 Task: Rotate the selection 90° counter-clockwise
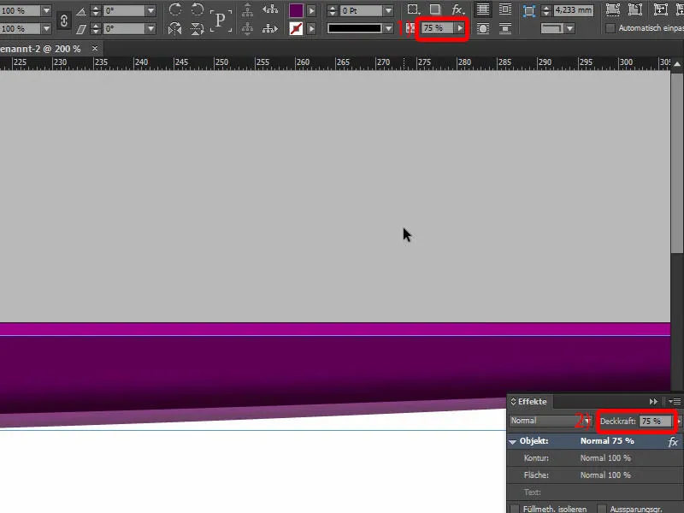tap(198, 9)
